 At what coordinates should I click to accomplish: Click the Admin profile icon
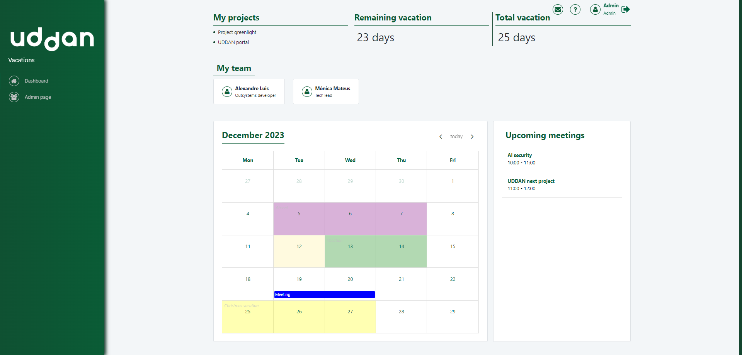(x=595, y=9)
